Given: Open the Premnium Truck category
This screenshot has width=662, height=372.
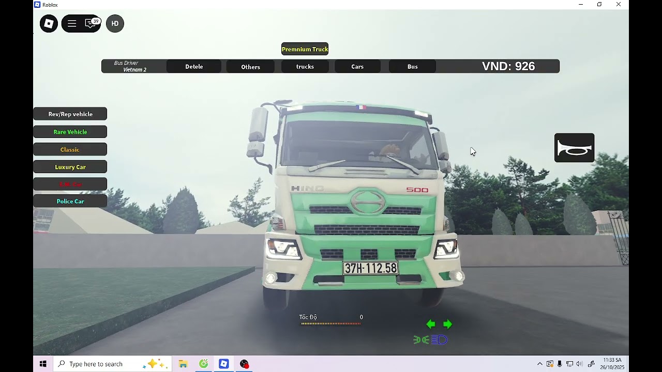Looking at the screenshot, I should click(305, 49).
